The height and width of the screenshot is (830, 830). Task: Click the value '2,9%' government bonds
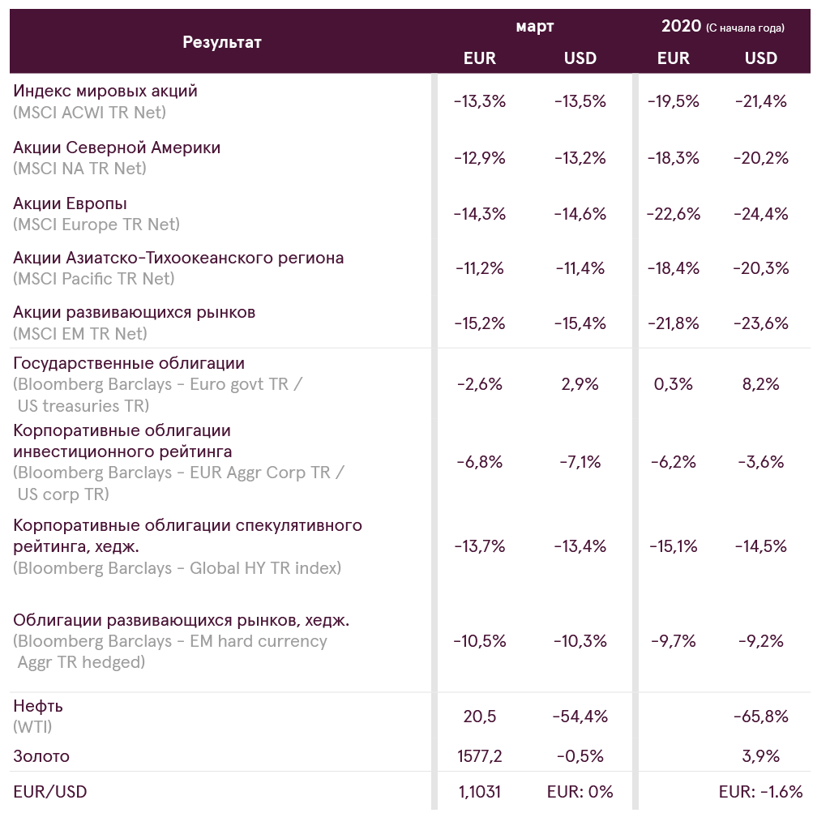tap(580, 384)
